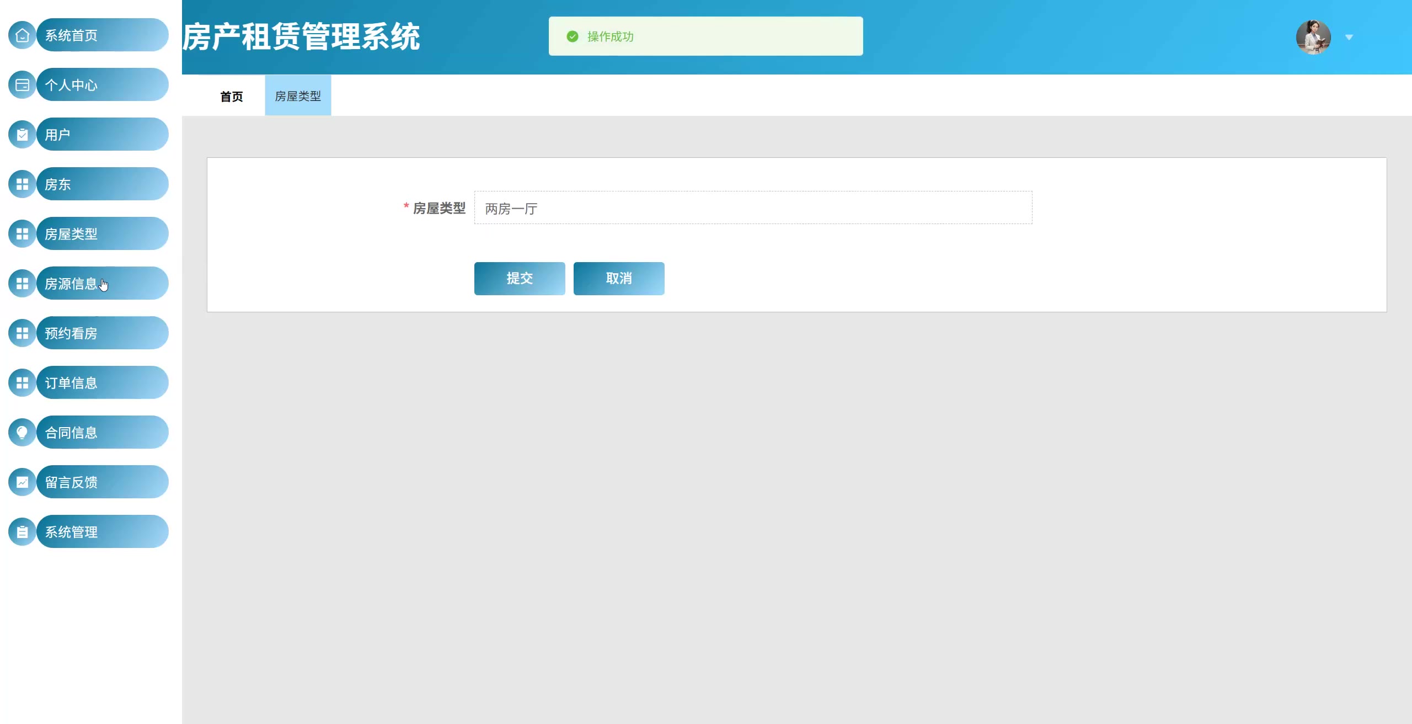Submit the form with 提交

pos(520,278)
